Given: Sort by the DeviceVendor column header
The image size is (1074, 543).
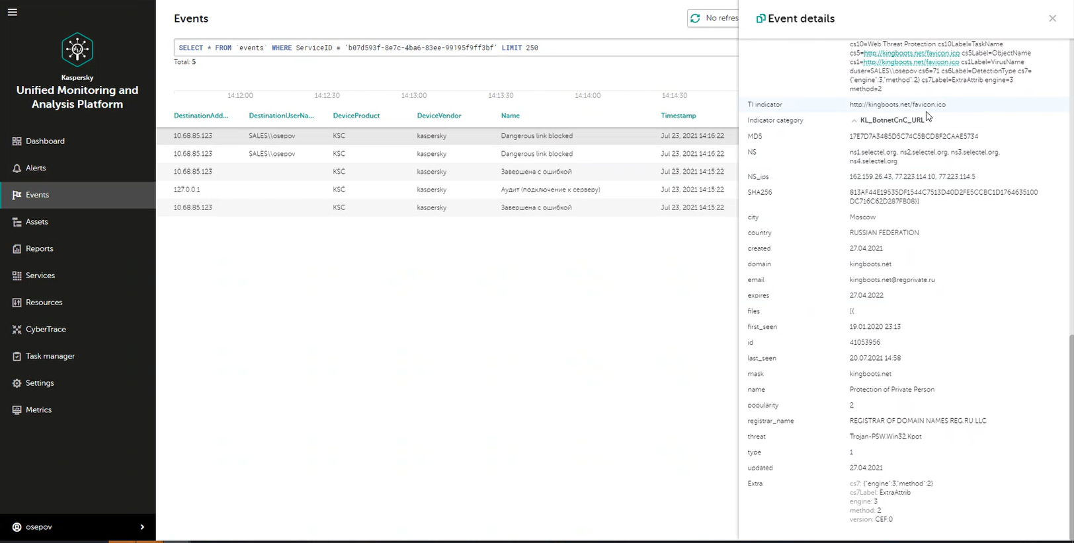Looking at the screenshot, I should pyautogui.click(x=438, y=116).
